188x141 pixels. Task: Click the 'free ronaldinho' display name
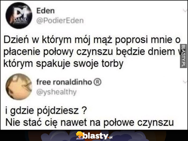64,82
